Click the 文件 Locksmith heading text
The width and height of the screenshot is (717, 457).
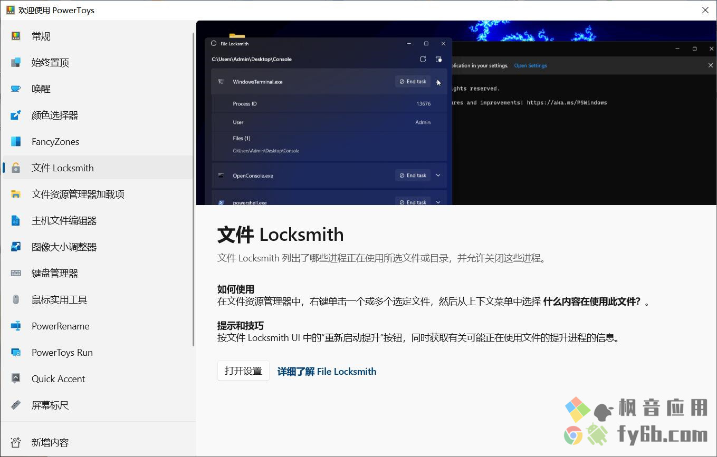pyautogui.click(x=280, y=235)
